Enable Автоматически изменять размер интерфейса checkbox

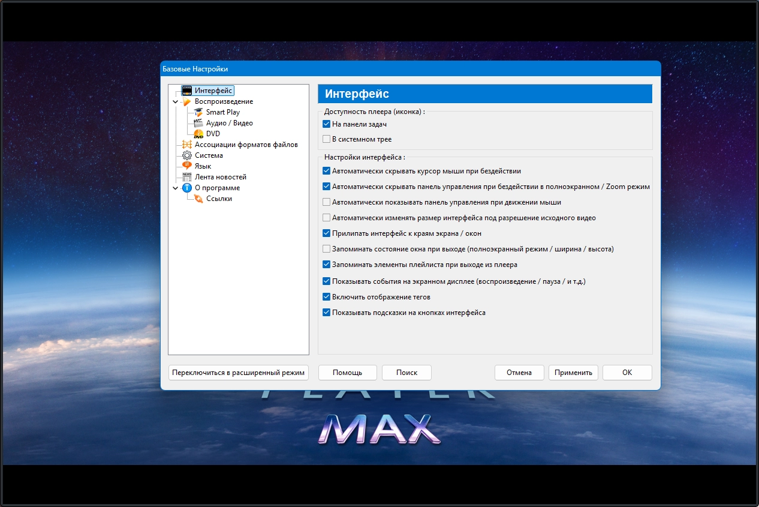point(327,218)
